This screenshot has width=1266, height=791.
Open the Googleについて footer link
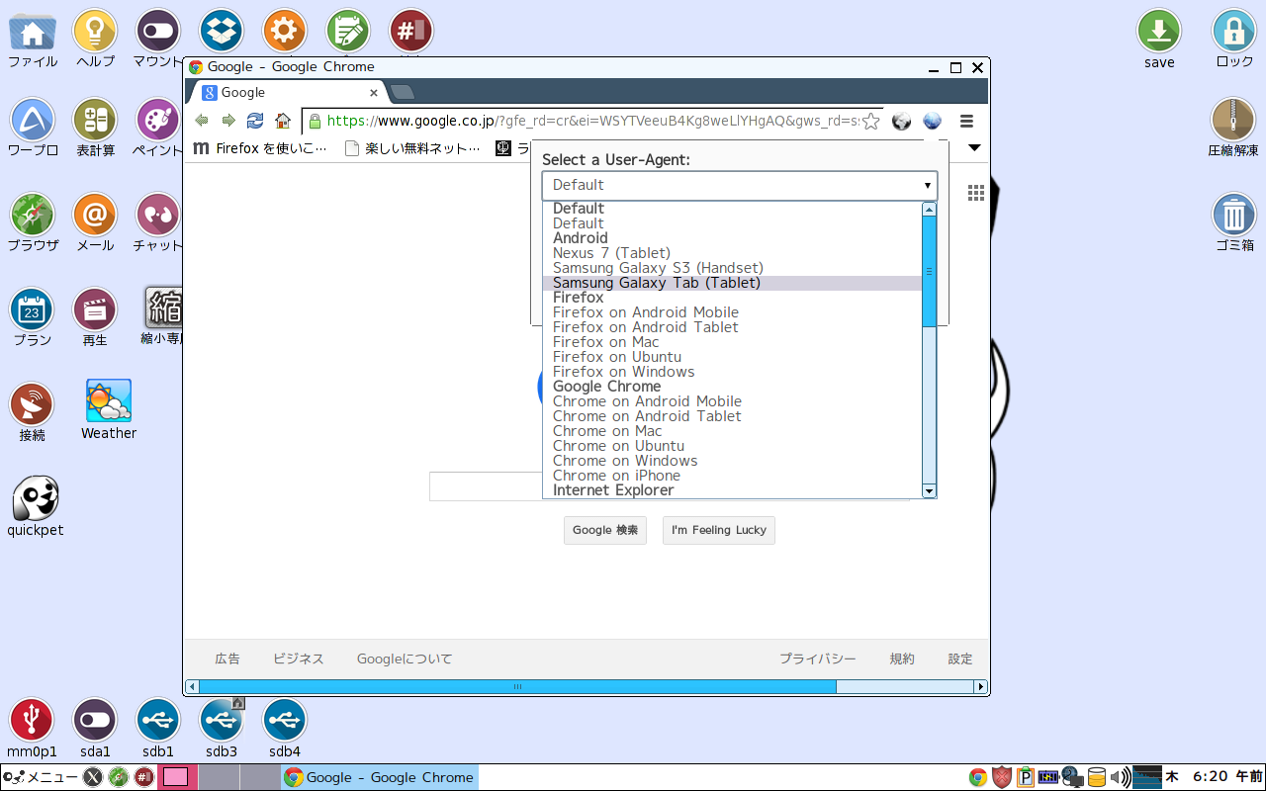coord(405,659)
